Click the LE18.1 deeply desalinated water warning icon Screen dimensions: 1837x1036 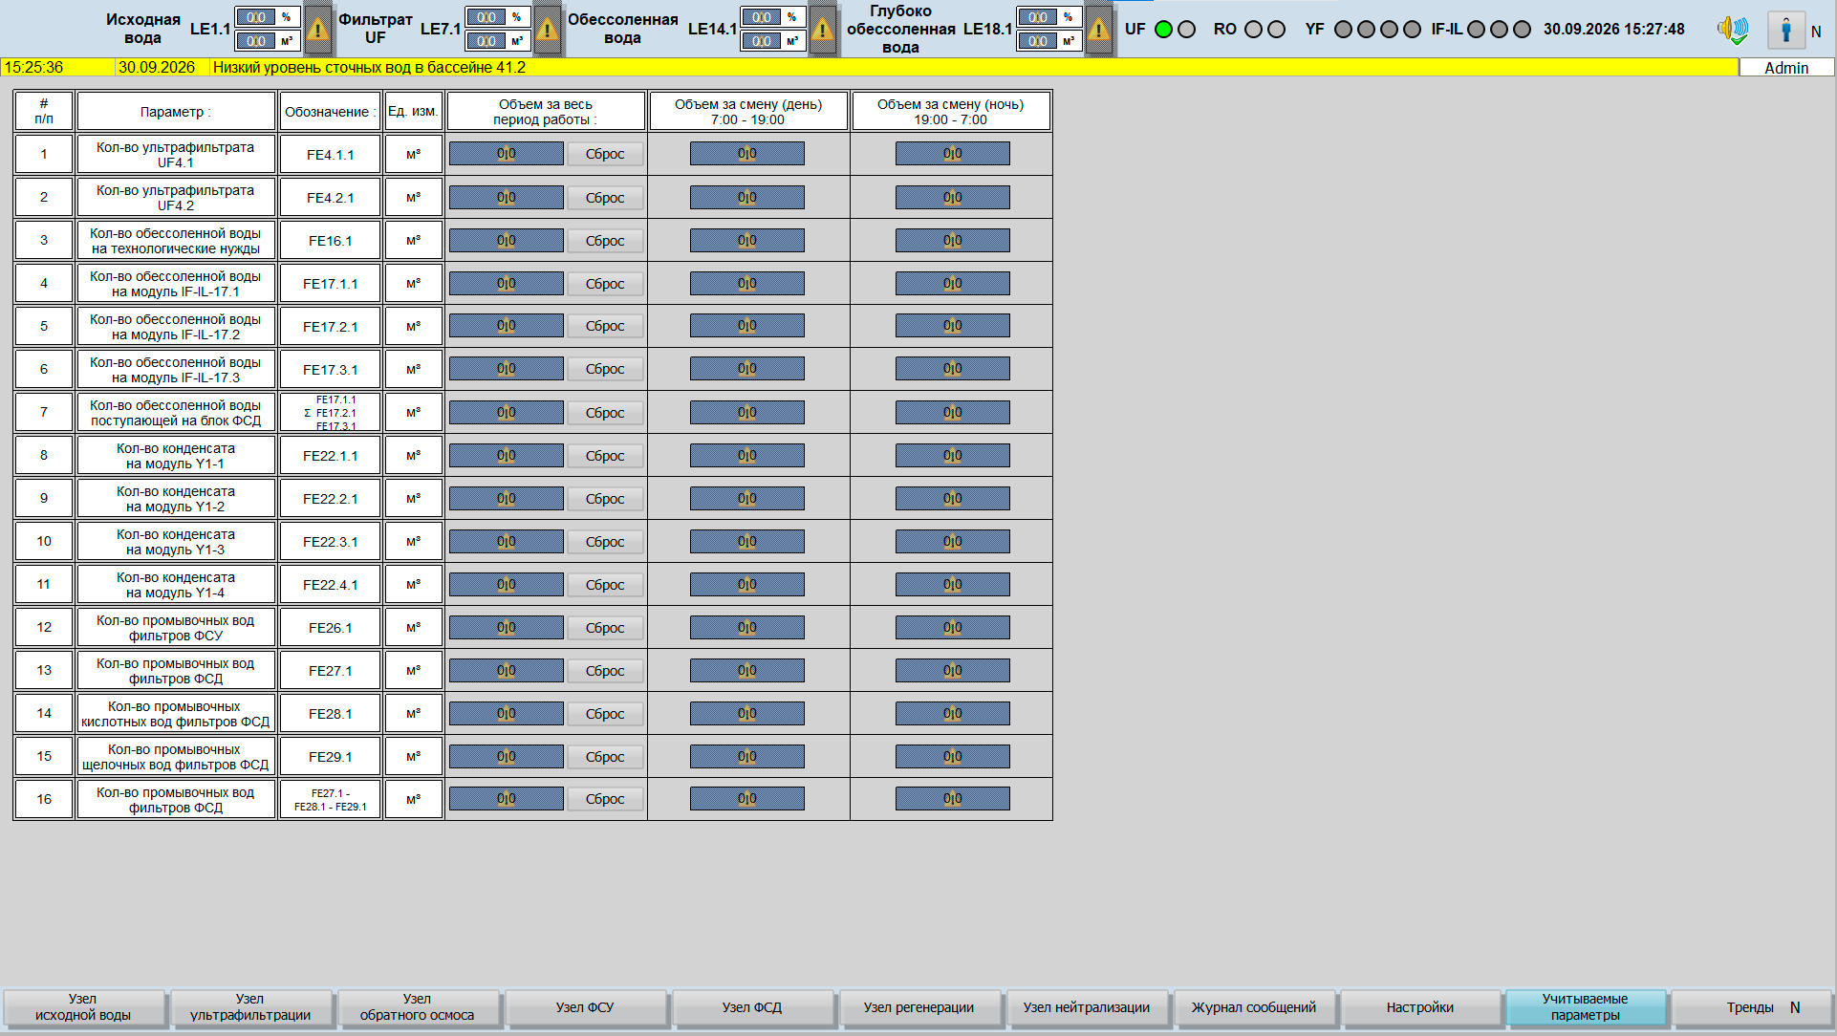point(1098,30)
